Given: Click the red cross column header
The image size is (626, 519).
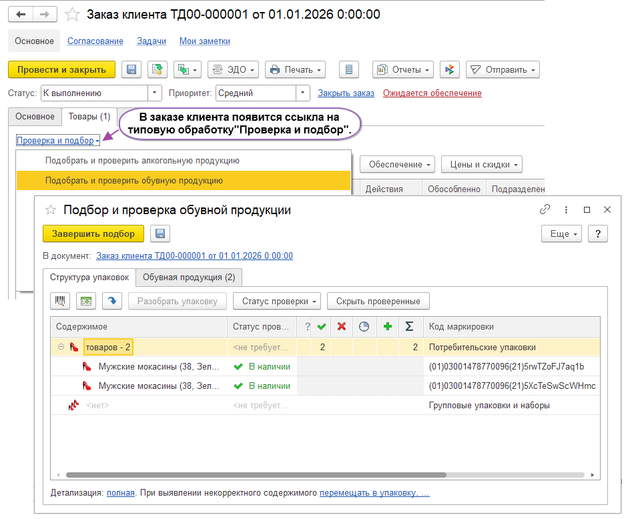Looking at the screenshot, I should [x=342, y=327].
